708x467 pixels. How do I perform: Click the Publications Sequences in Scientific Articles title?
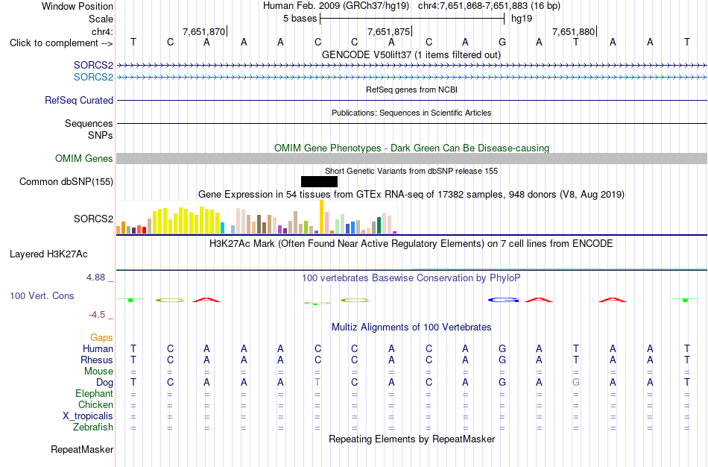411,113
